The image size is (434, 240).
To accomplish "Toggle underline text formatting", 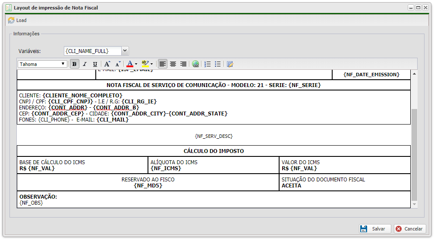I will 95,64.
